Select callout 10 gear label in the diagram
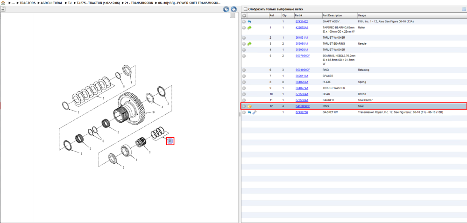467x223 pixels. click(153, 112)
